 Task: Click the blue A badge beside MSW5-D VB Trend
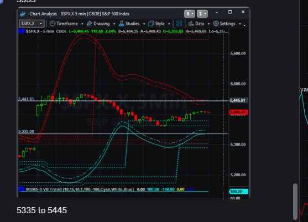click(x=21, y=189)
